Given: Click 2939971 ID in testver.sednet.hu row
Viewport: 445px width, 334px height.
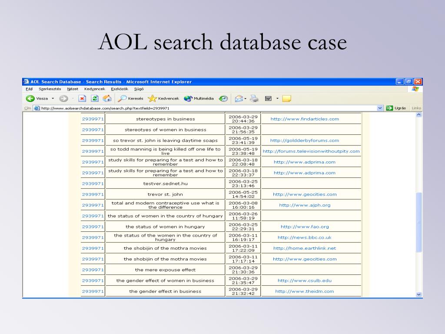Looking at the screenshot, I should click(x=93, y=184).
